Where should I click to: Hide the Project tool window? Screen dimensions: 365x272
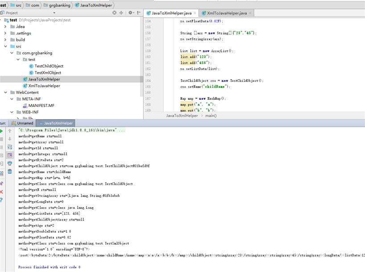point(139,13)
